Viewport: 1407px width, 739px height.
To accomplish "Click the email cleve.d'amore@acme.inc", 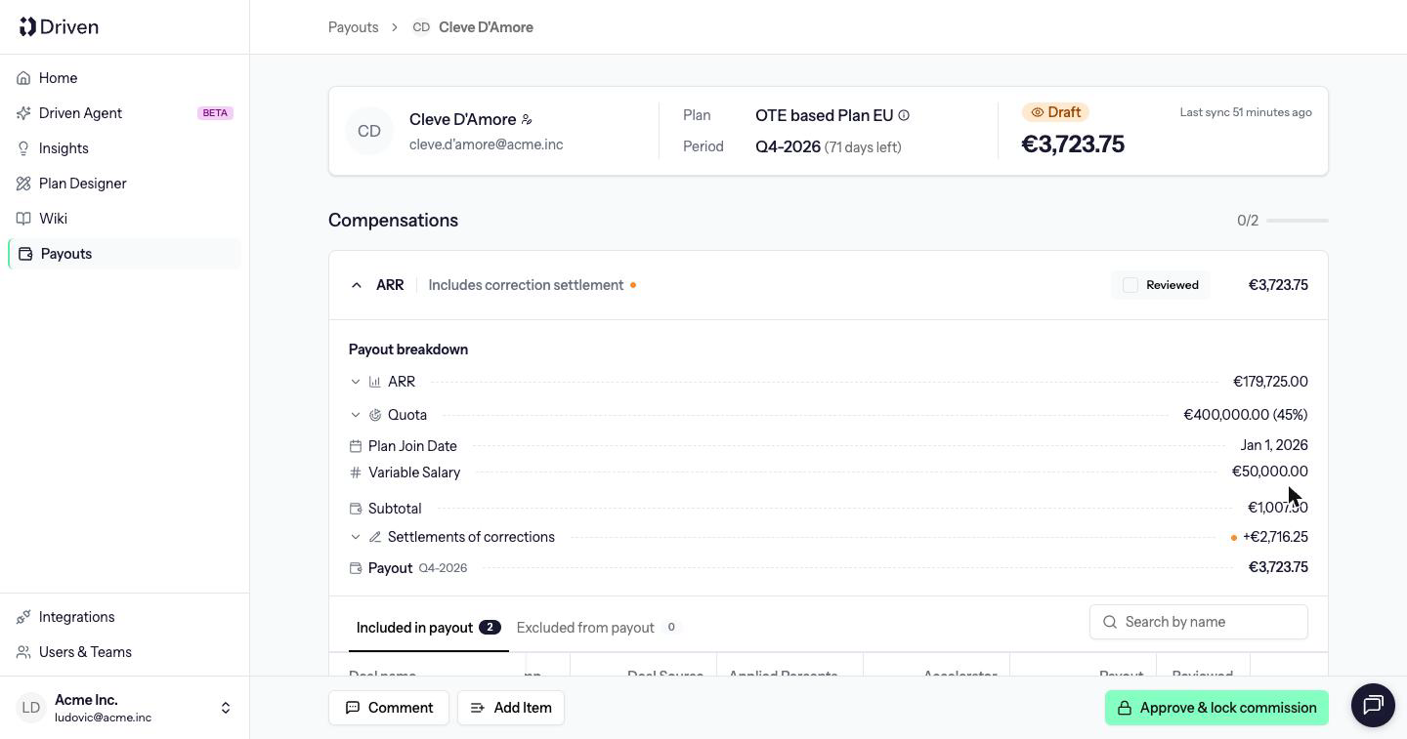I will pyautogui.click(x=487, y=144).
